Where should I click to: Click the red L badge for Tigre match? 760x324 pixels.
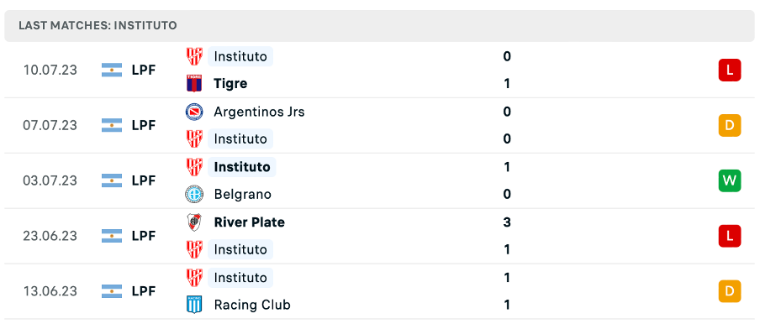730,71
